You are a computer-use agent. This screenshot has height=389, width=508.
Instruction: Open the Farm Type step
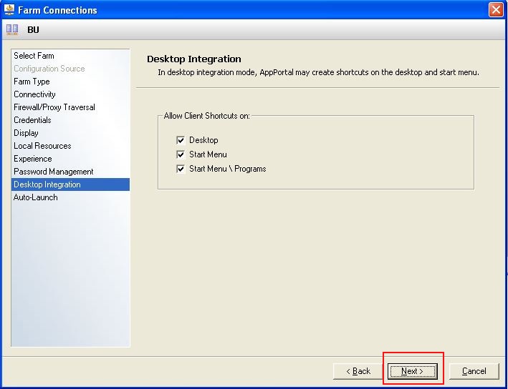70,82
